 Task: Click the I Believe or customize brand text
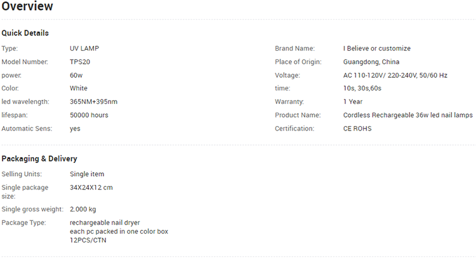[377, 49]
